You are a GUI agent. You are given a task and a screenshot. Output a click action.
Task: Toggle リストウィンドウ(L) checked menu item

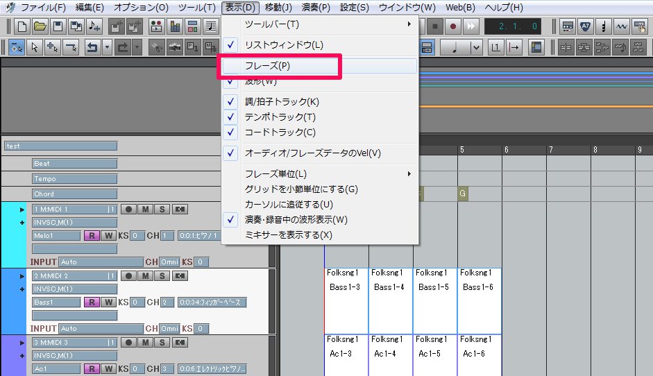284,45
